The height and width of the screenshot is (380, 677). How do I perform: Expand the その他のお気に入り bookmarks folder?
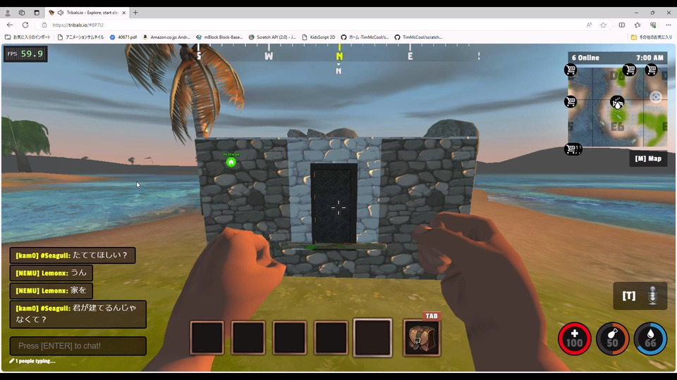[x=651, y=37]
